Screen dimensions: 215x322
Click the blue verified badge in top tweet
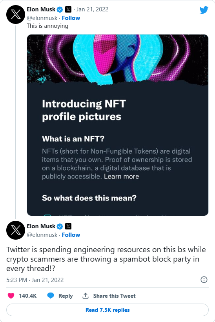tap(60, 9)
